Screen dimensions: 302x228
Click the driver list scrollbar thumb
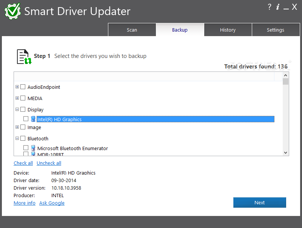point(286,81)
